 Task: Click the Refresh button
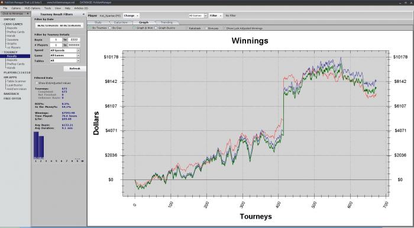tap(75, 69)
